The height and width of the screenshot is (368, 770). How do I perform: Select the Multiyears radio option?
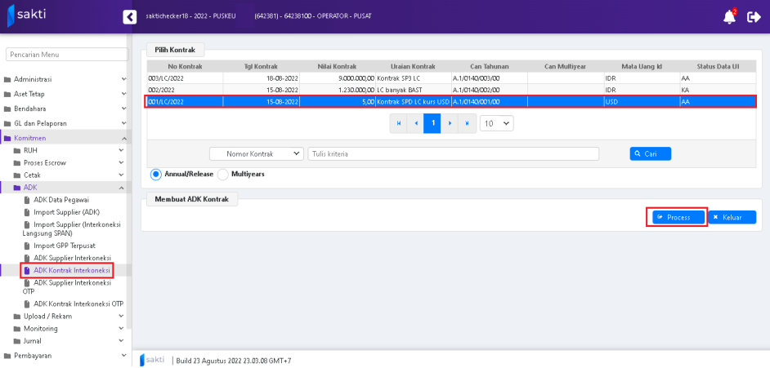(x=223, y=174)
